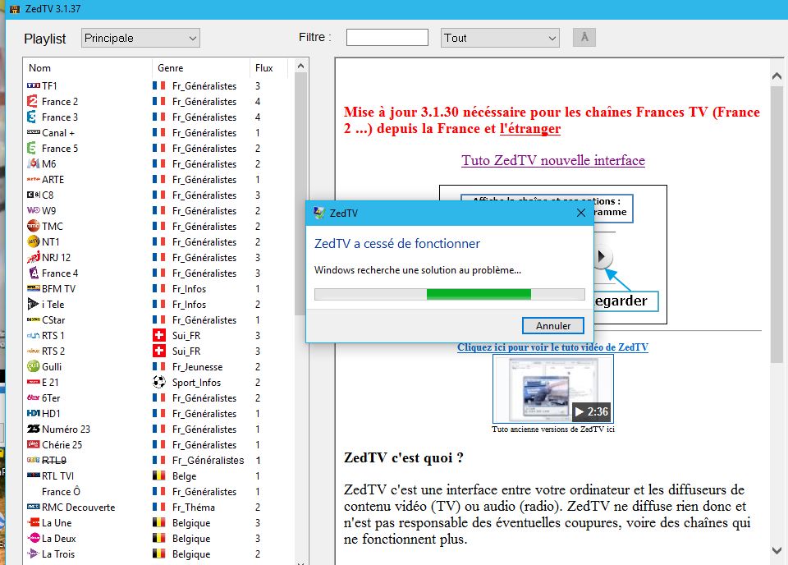Click the ARTE channel logo icon
Image resolution: width=788 pixels, height=565 pixels.
[34, 179]
